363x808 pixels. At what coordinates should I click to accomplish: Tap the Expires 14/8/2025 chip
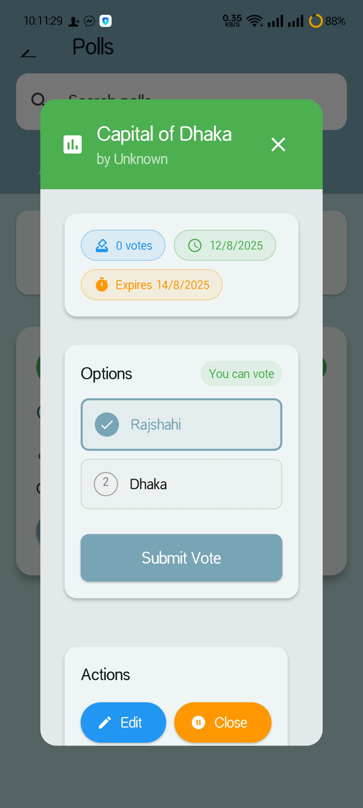click(x=152, y=284)
